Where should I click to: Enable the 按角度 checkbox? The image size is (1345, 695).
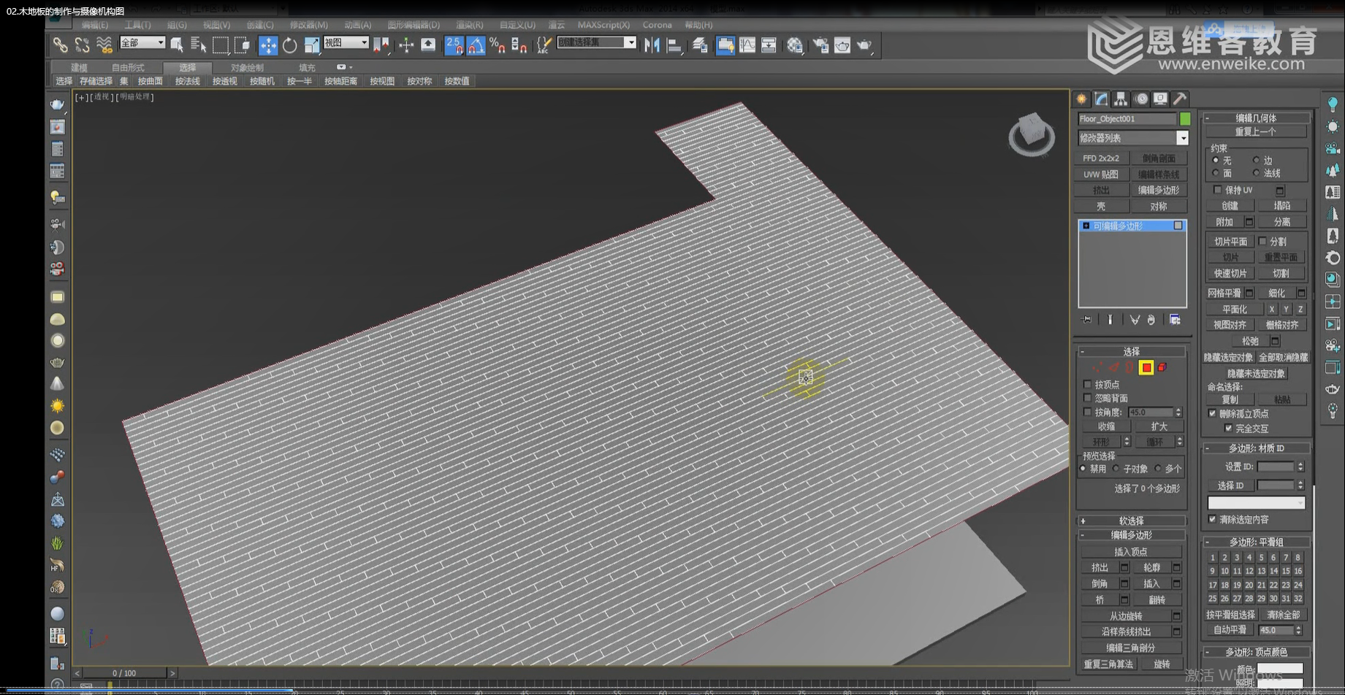[x=1087, y=412]
